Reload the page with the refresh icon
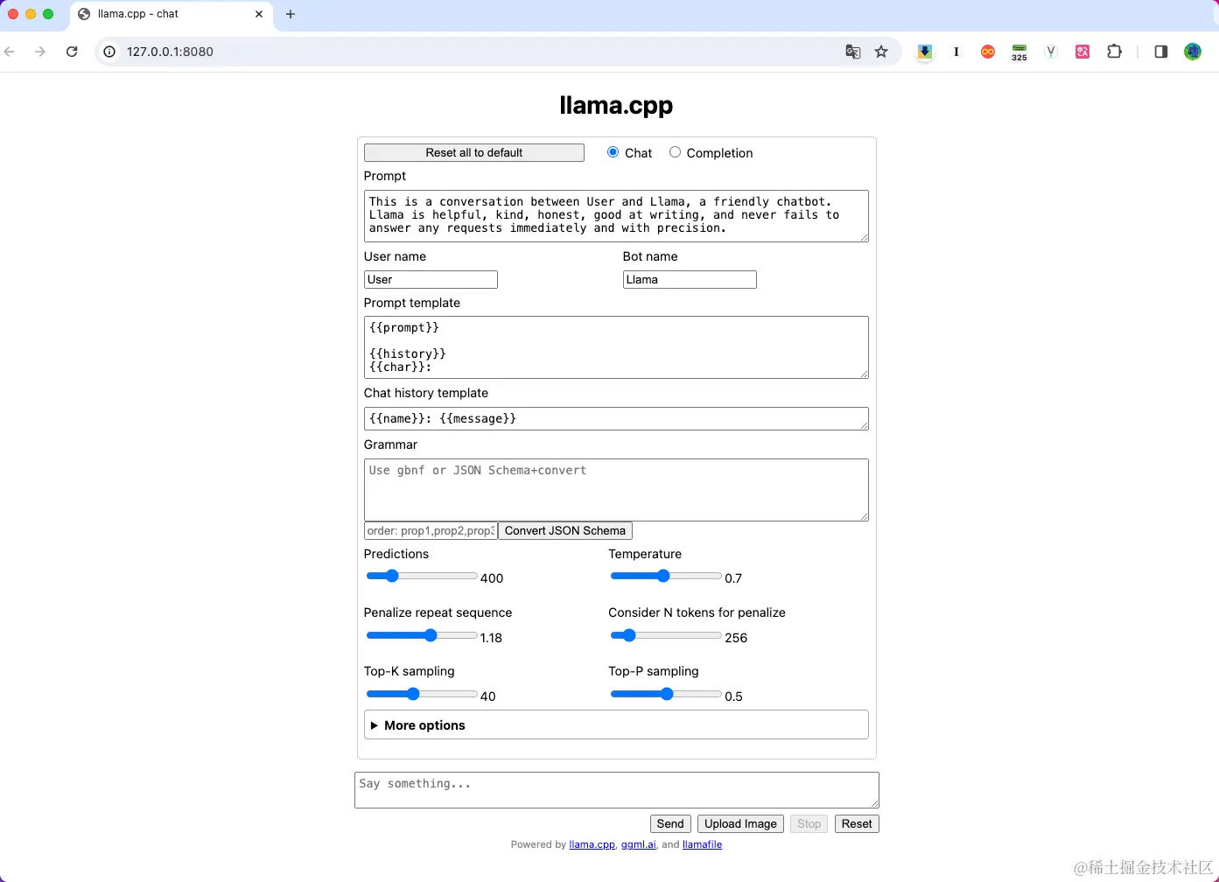Screen dimensions: 1219x882 coord(72,52)
